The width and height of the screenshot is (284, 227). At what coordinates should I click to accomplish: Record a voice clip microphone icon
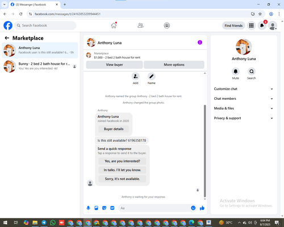88,208
